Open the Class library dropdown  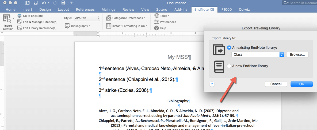tap(258, 54)
